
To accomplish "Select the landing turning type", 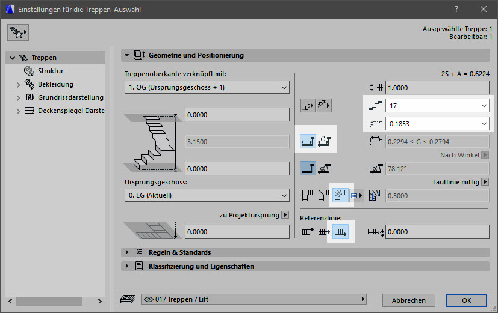I will tap(308, 195).
